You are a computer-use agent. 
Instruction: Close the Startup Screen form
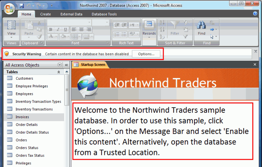click(255, 65)
